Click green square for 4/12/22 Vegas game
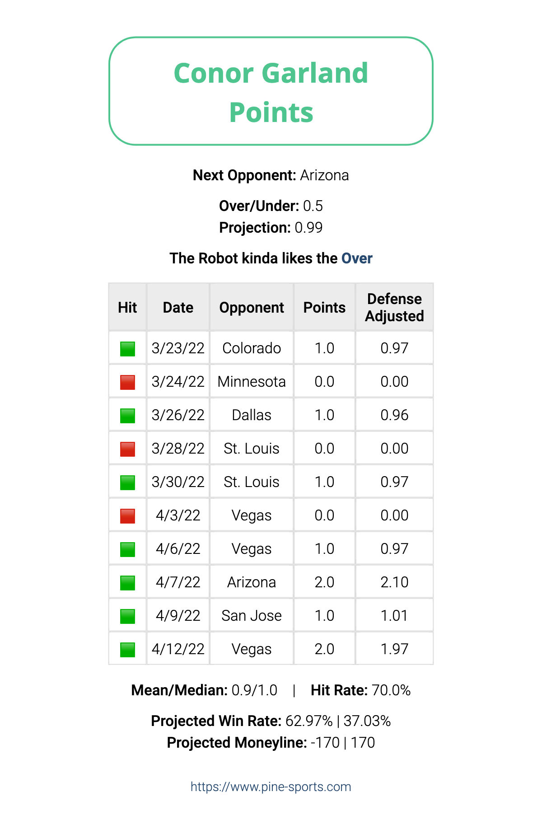 click(127, 650)
